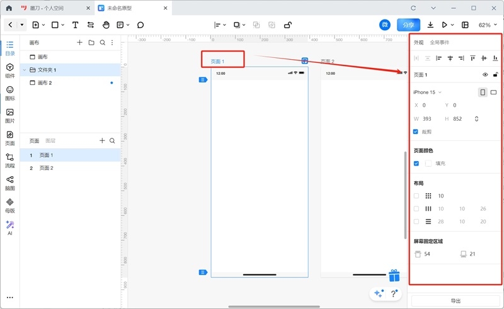Search canvases with magnifier icon
The width and height of the screenshot is (504, 309).
(x=103, y=42)
